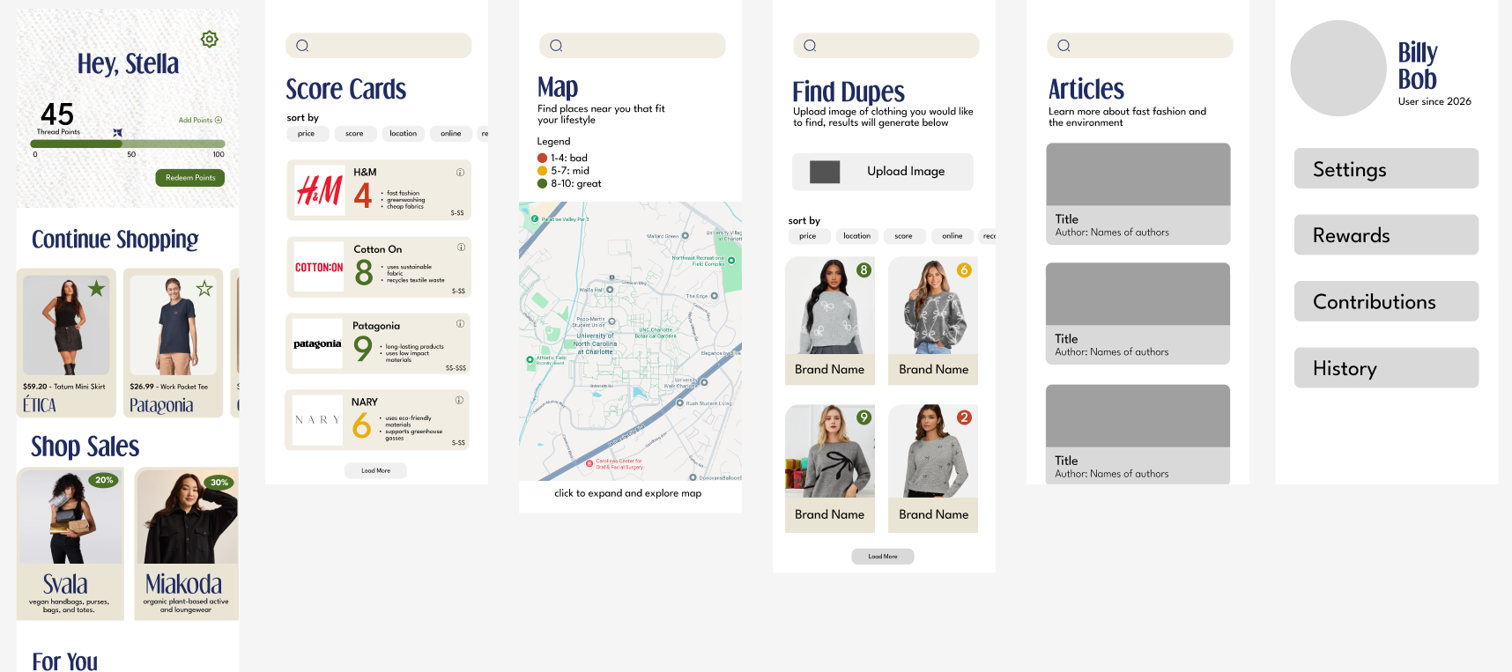This screenshot has height=672, width=1512.
Task: Click Load More on Score Cards
Action: (375, 470)
